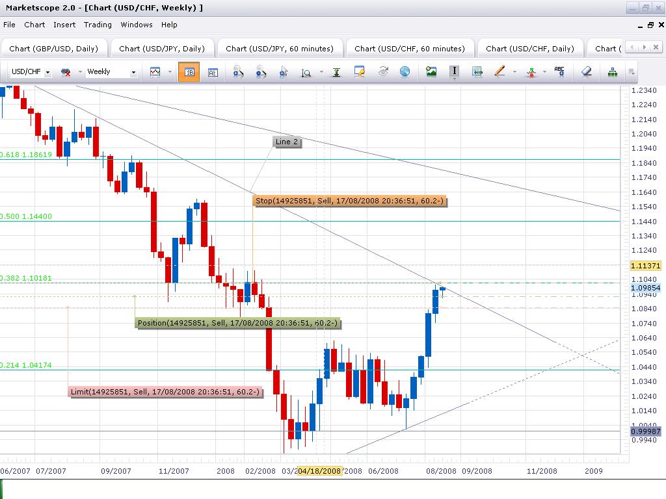
Task: Expand the indicator signal dropdown arrow
Action: click(x=544, y=72)
